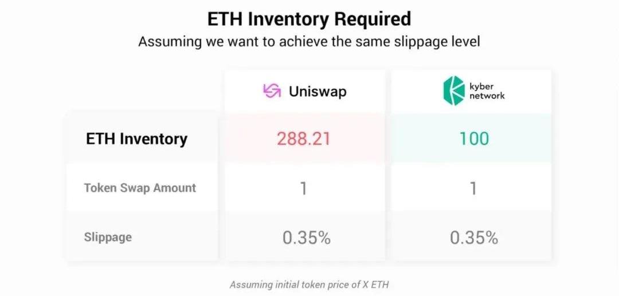The height and width of the screenshot is (296, 619).
Task: Select the Uniswap column header text
Action: (x=318, y=92)
